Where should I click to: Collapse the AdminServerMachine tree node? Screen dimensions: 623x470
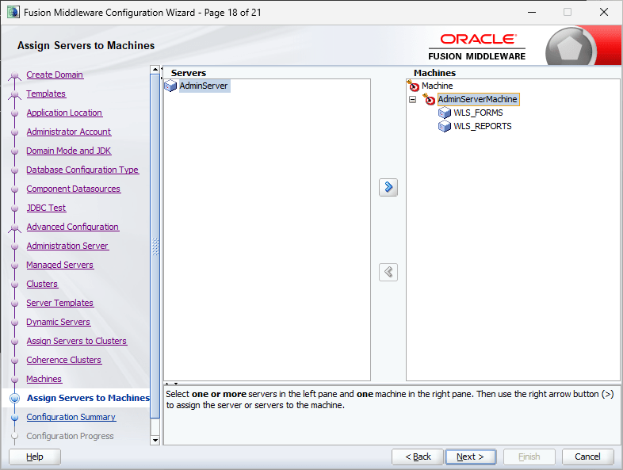pyautogui.click(x=412, y=99)
